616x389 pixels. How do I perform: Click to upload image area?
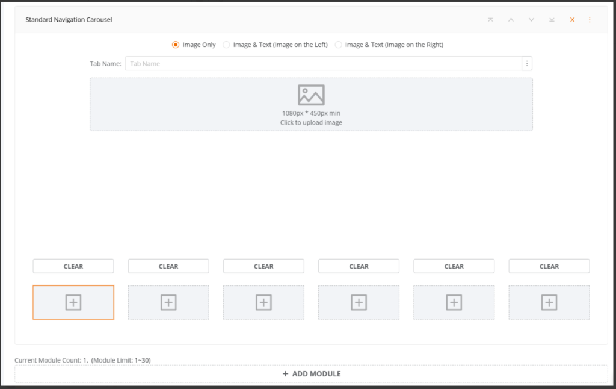311,104
